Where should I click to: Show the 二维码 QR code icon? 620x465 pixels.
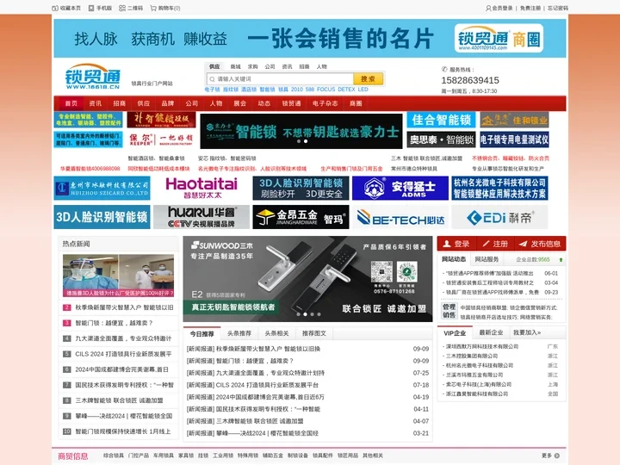pyautogui.click(x=122, y=8)
